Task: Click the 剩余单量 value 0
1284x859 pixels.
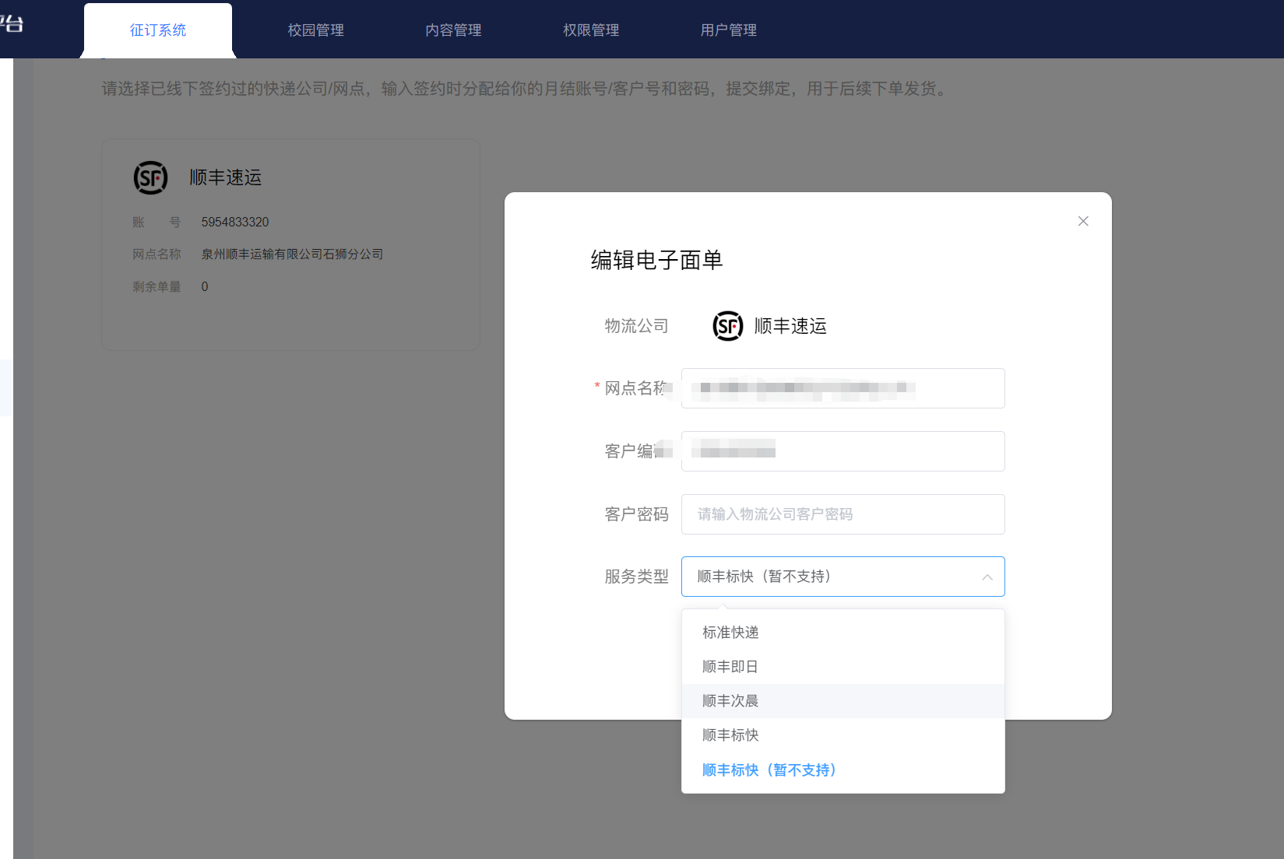Action: tap(205, 287)
